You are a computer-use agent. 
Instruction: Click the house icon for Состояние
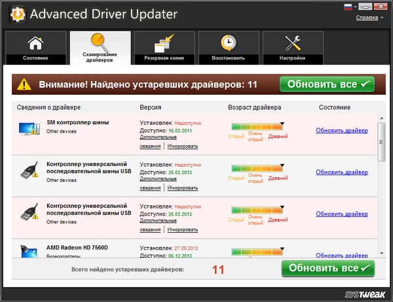(35, 44)
